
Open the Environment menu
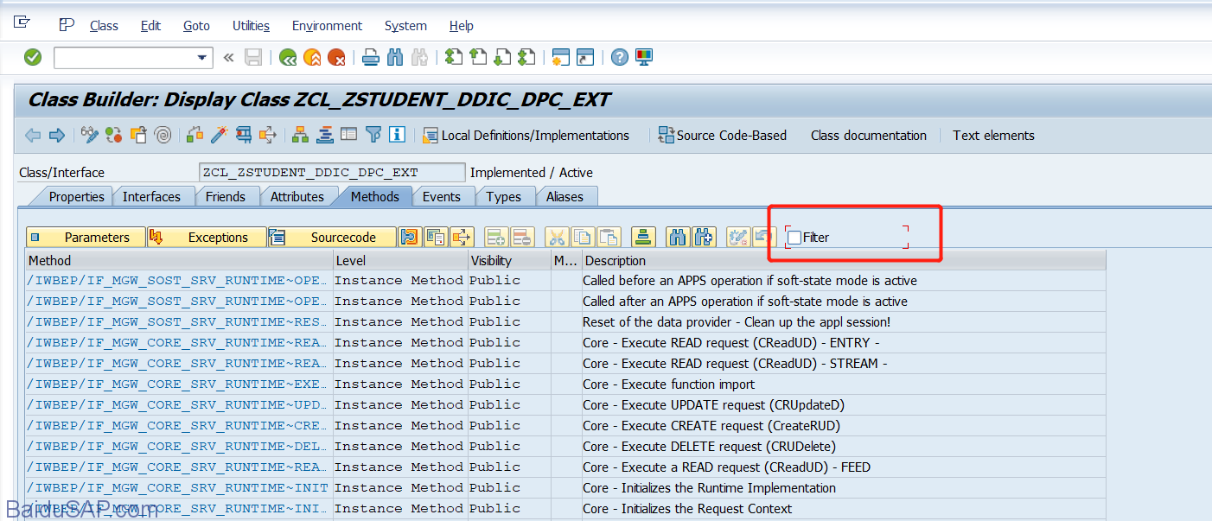(327, 26)
